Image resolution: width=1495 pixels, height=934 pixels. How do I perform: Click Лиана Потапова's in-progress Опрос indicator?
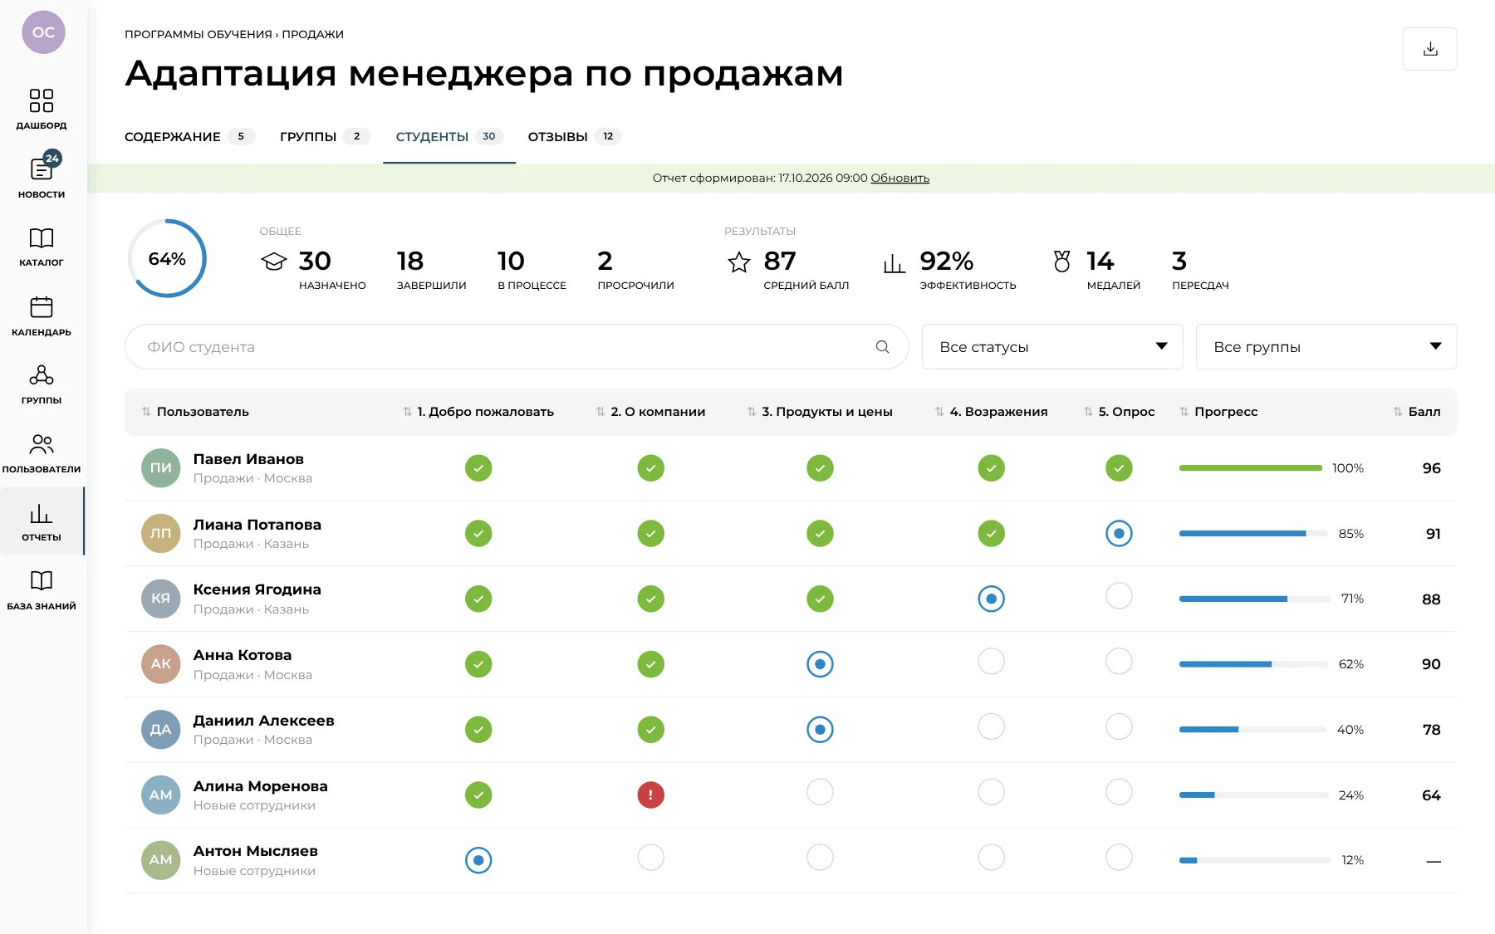coord(1119,533)
